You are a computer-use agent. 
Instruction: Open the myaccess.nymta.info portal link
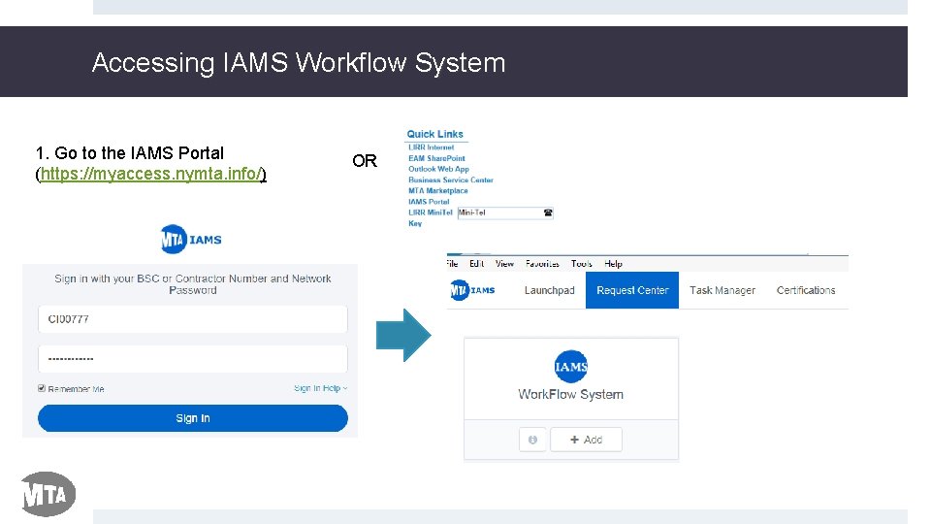[151, 174]
